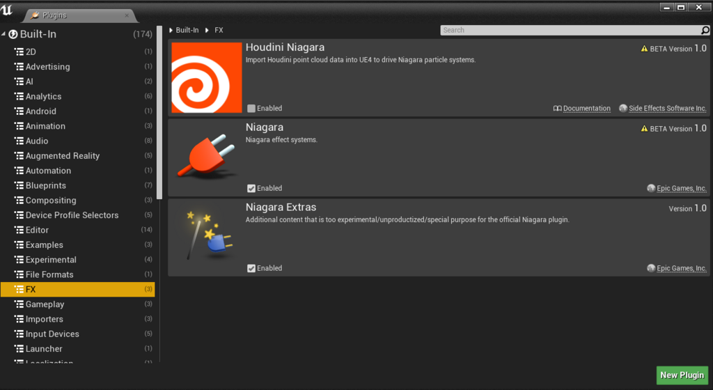Click the arrow before Built-In breadcrumb
713x390 pixels.
(x=171, y=30)
